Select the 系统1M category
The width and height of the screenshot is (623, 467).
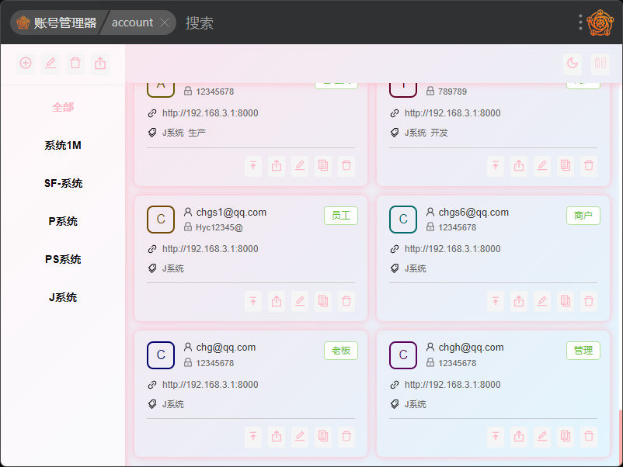(x=63, y=145)
